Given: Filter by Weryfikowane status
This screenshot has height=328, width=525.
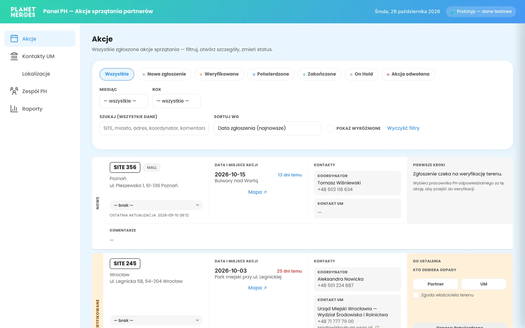Looking at the screenshot, I should tap(219, 74).
